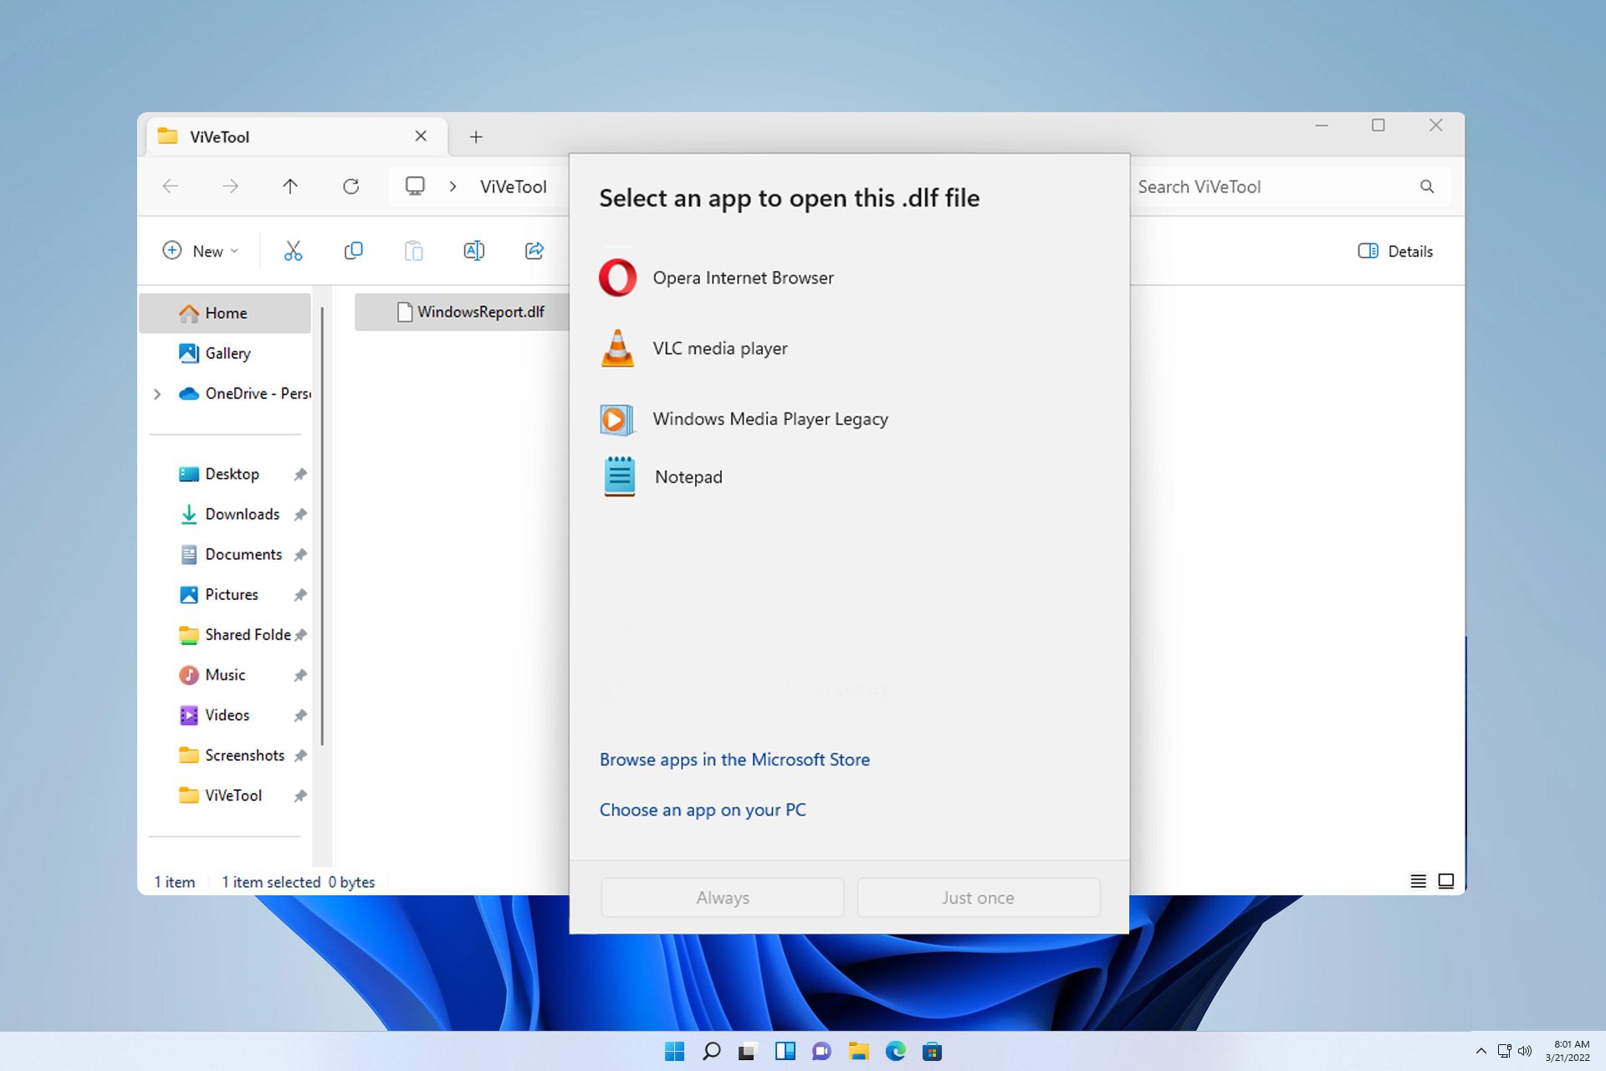
Task: Select Windows Media Player Legacy app
Action: (849, 418)
